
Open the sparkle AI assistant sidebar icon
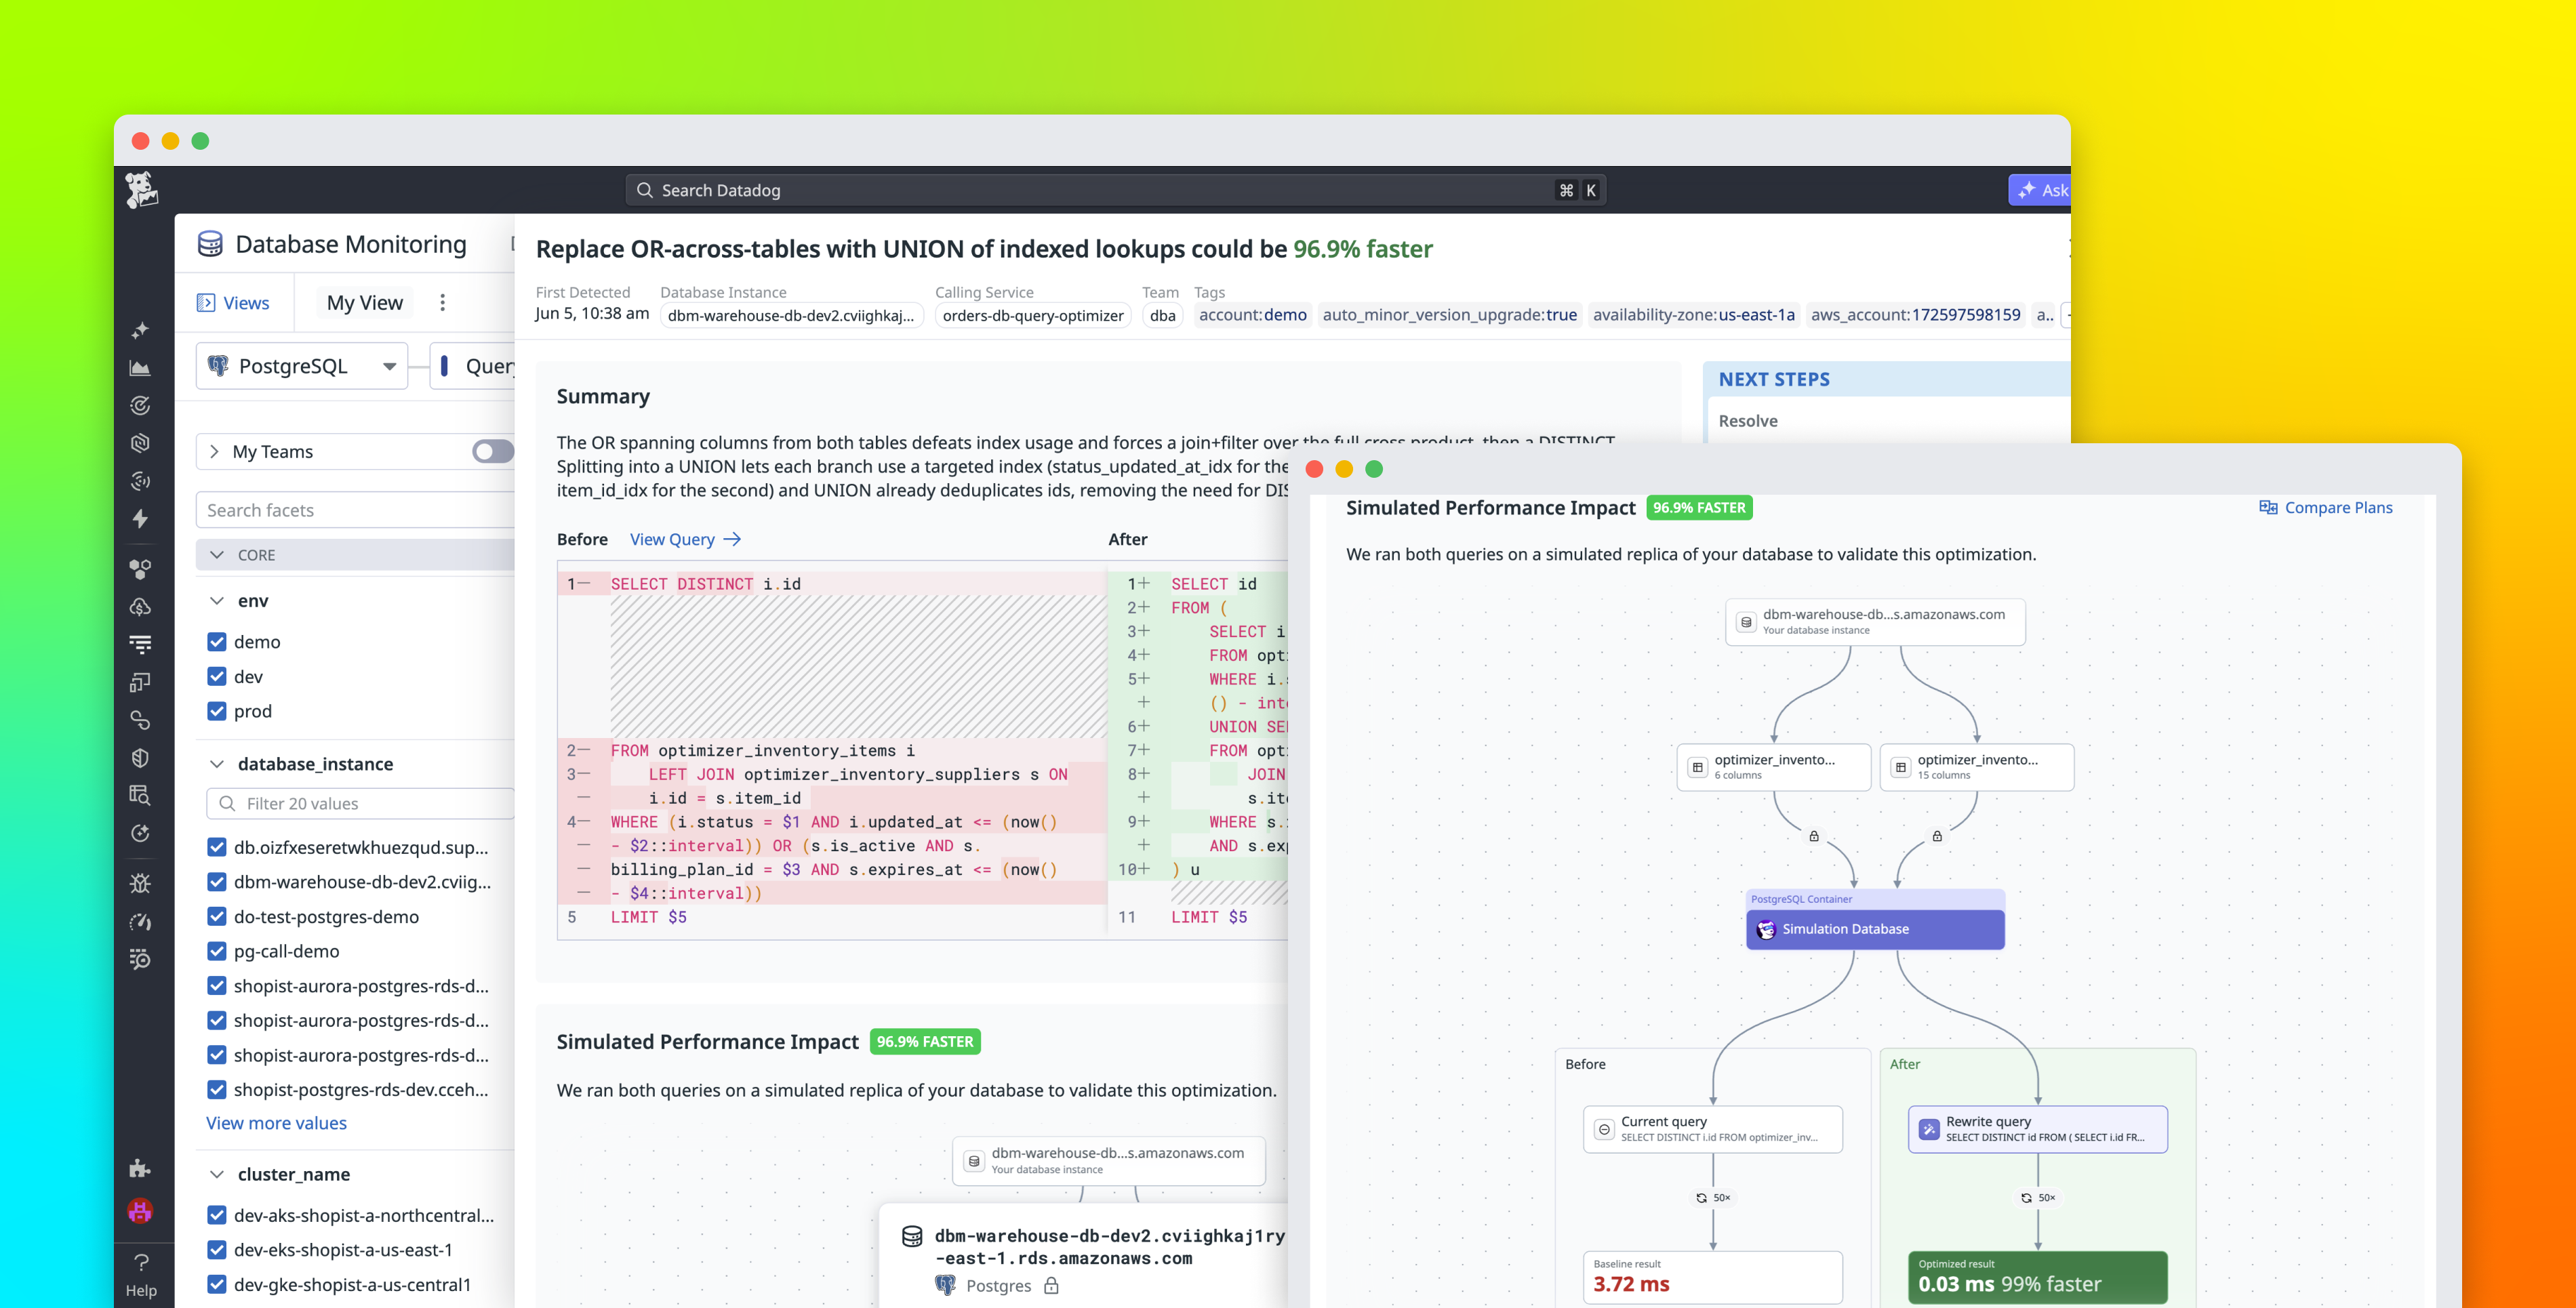(x=141, y=330)
